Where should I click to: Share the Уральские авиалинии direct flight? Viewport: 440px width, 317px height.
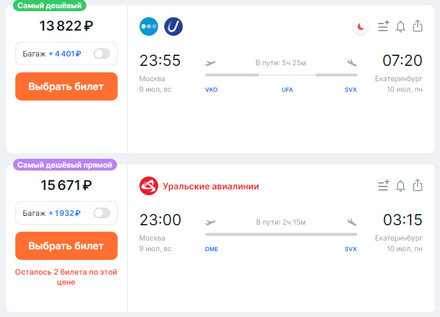(418, 186)
